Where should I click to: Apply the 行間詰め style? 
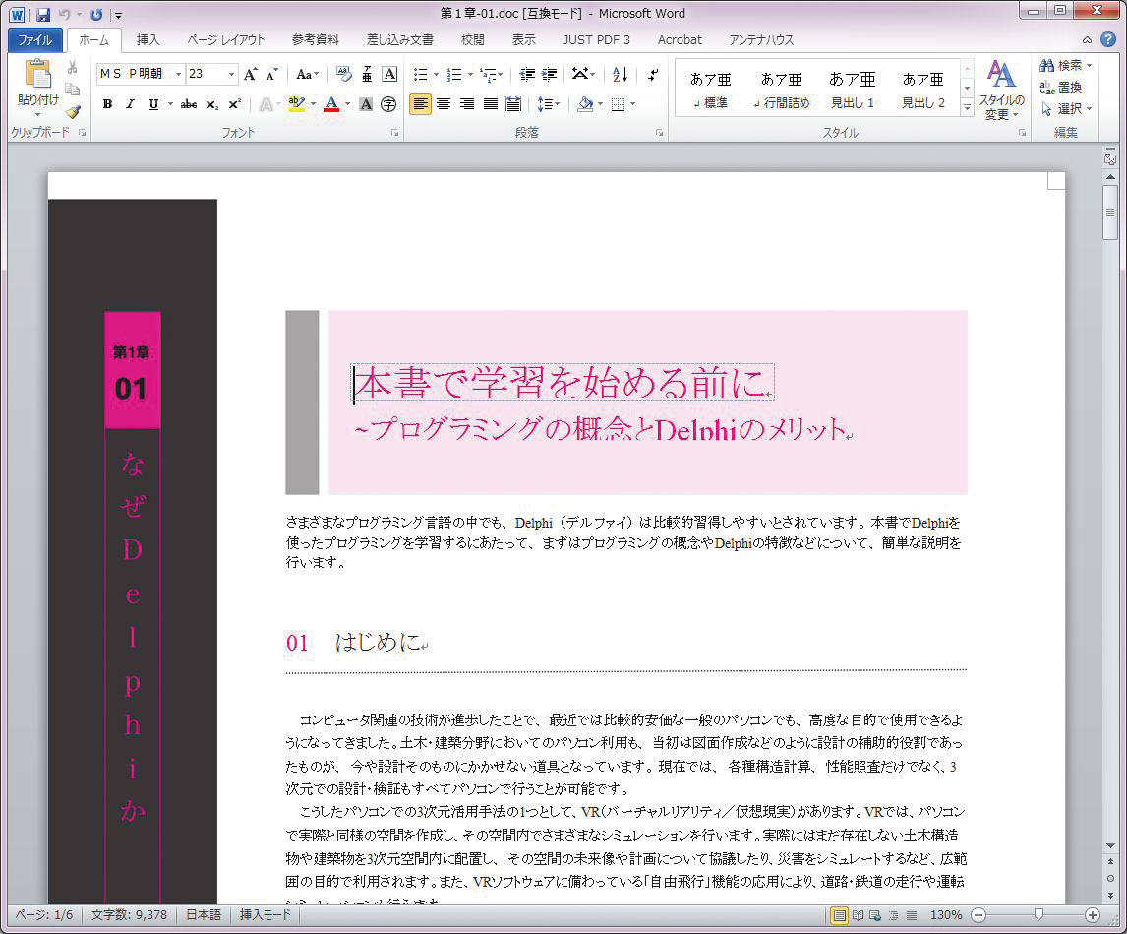(x=781, y=90)
